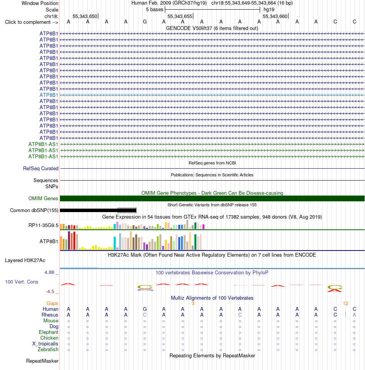Select the RefSeq Curated track label

click(41, 169)
